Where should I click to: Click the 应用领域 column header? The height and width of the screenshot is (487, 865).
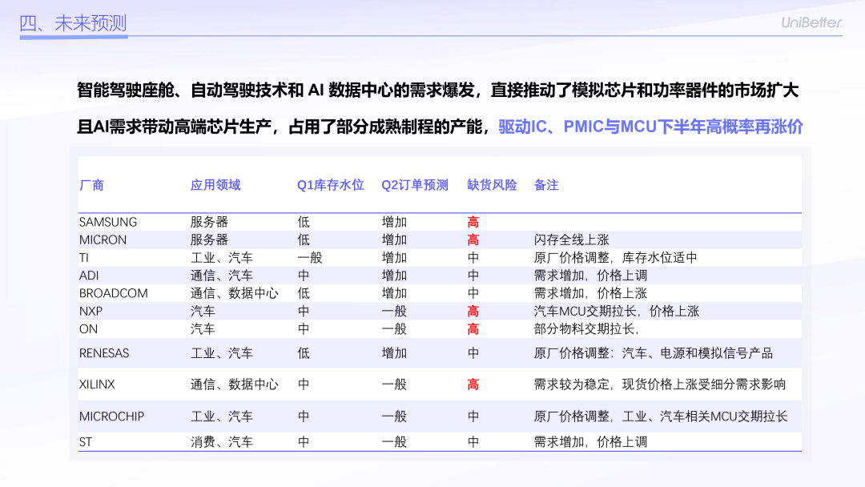pyautogui.click(x=215, y=185)
